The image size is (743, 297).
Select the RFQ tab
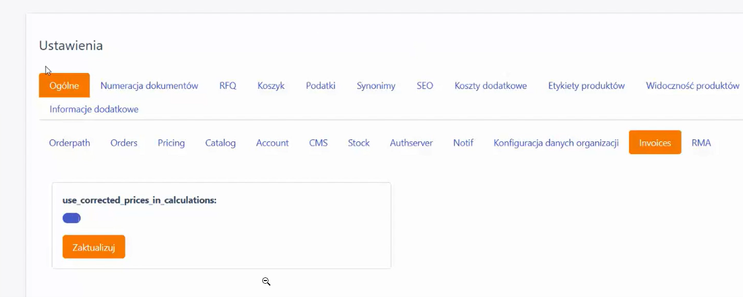click(228, 85)
